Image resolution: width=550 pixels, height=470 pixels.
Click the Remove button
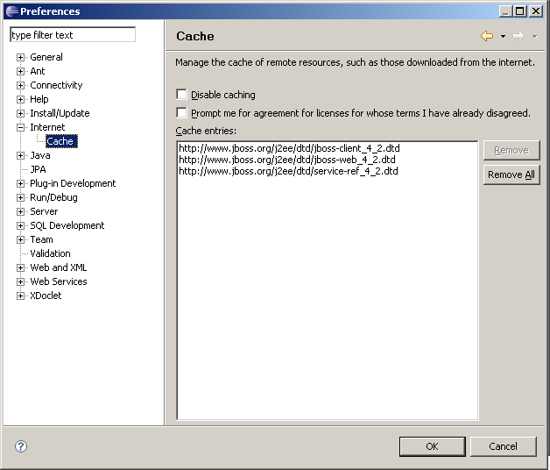tap(511, 150)
